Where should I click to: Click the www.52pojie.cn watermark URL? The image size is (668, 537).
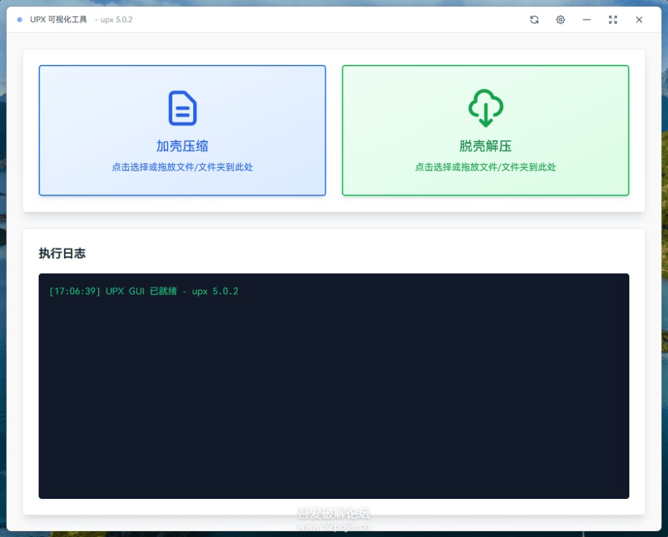point(333,526)
